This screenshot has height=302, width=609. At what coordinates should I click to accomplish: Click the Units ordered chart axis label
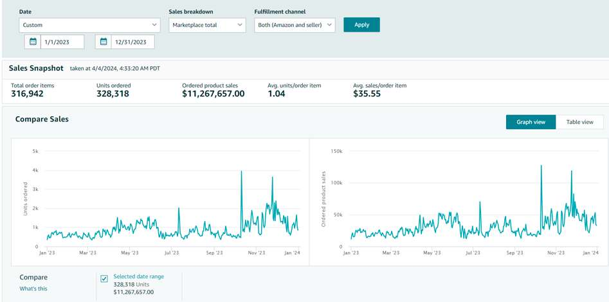tap(26, 199)
